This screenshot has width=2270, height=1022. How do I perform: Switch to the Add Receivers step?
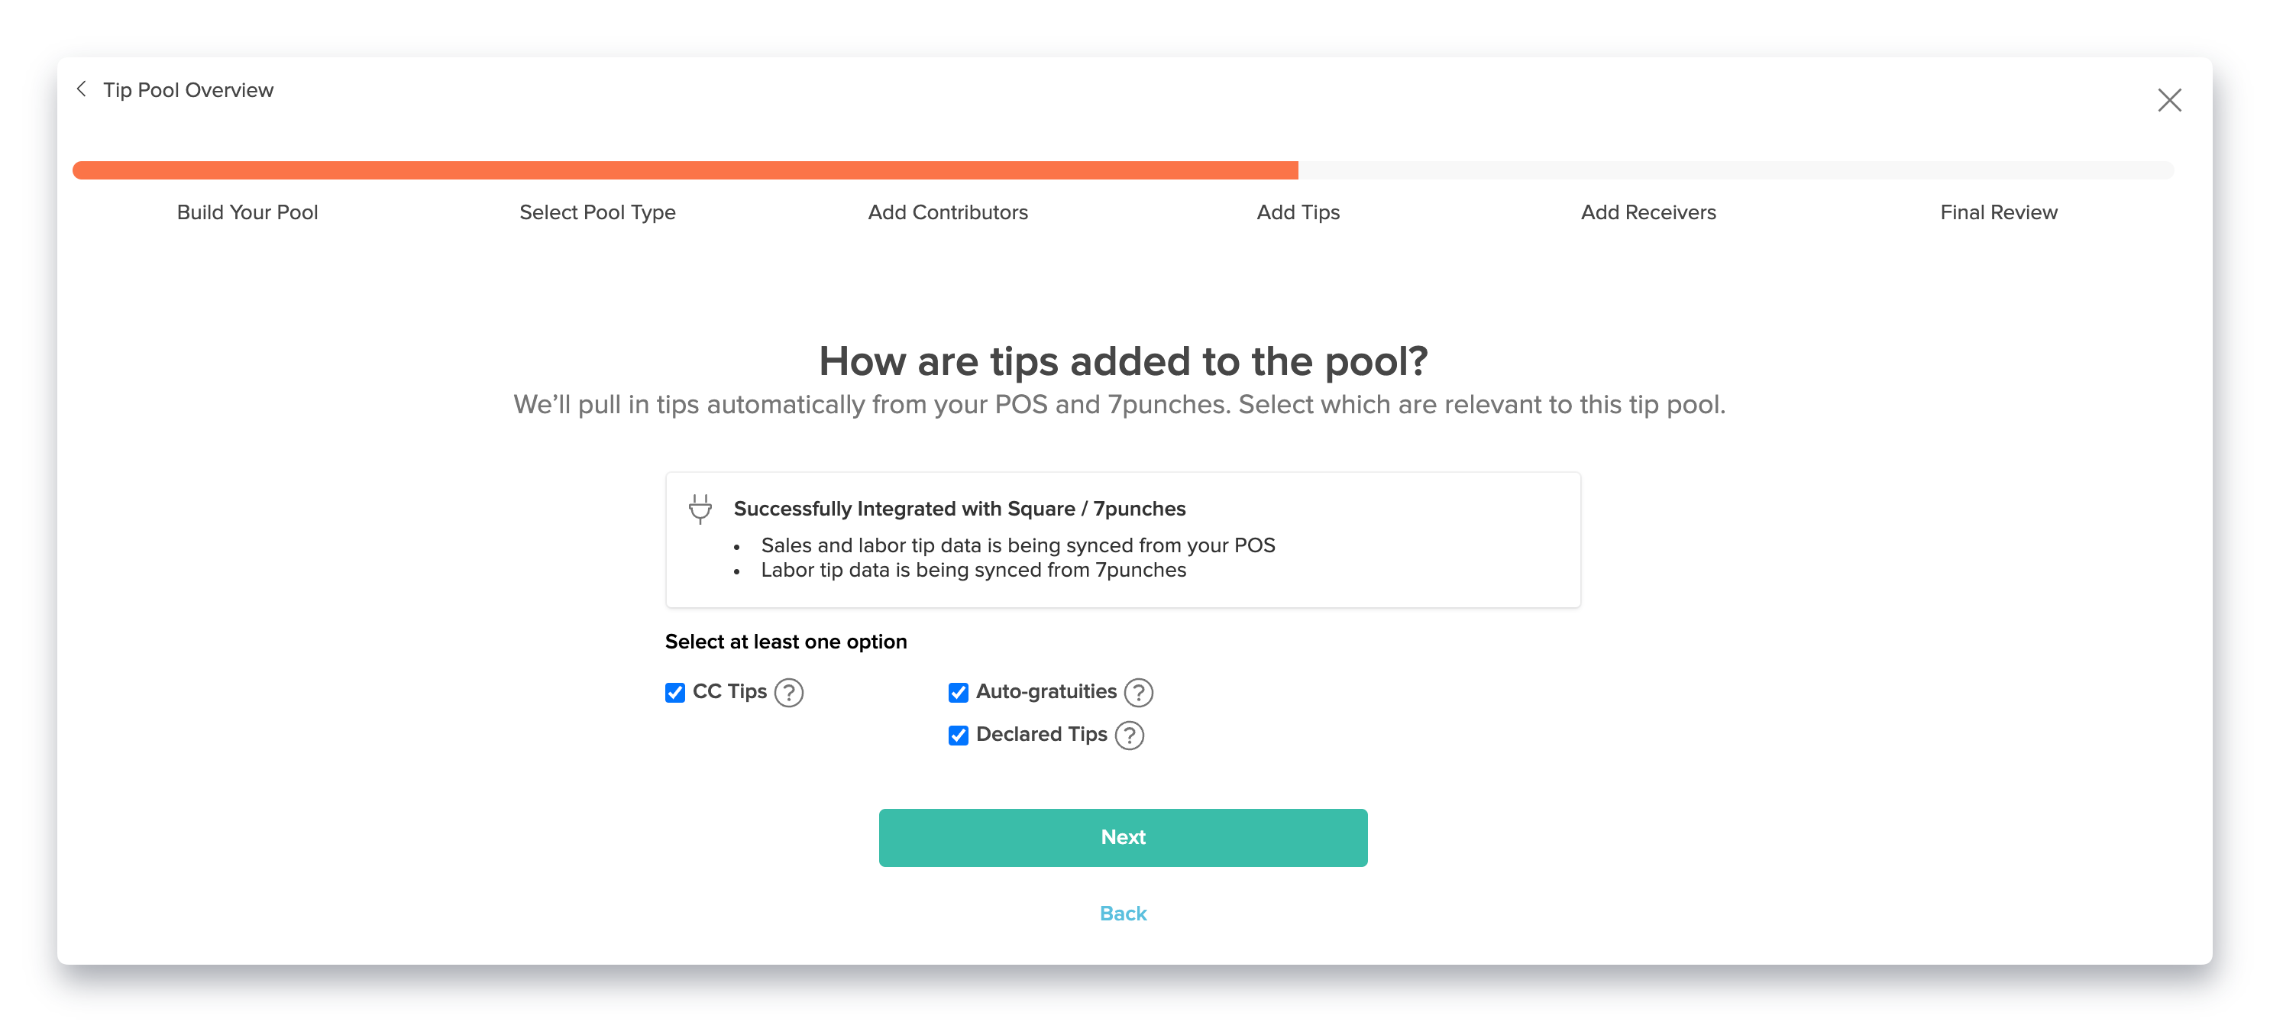[1648, 212]
